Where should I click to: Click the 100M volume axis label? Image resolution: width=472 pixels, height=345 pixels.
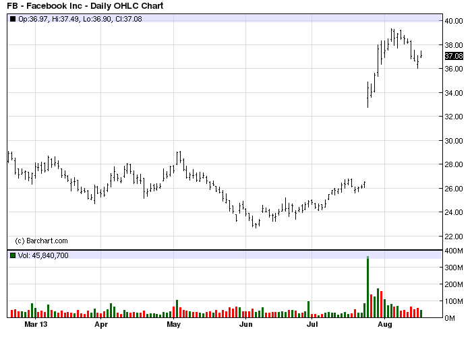pos(454,301)
